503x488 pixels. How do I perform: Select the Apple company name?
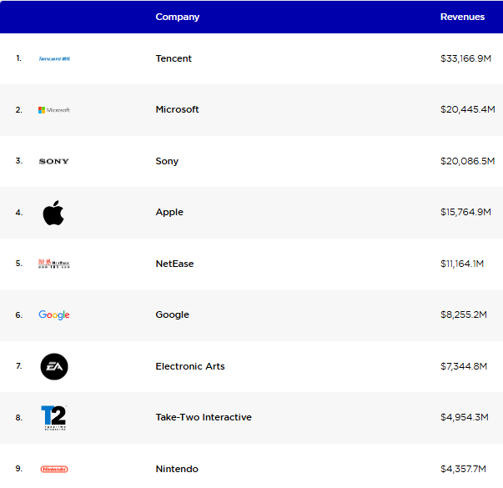[169, 212]
